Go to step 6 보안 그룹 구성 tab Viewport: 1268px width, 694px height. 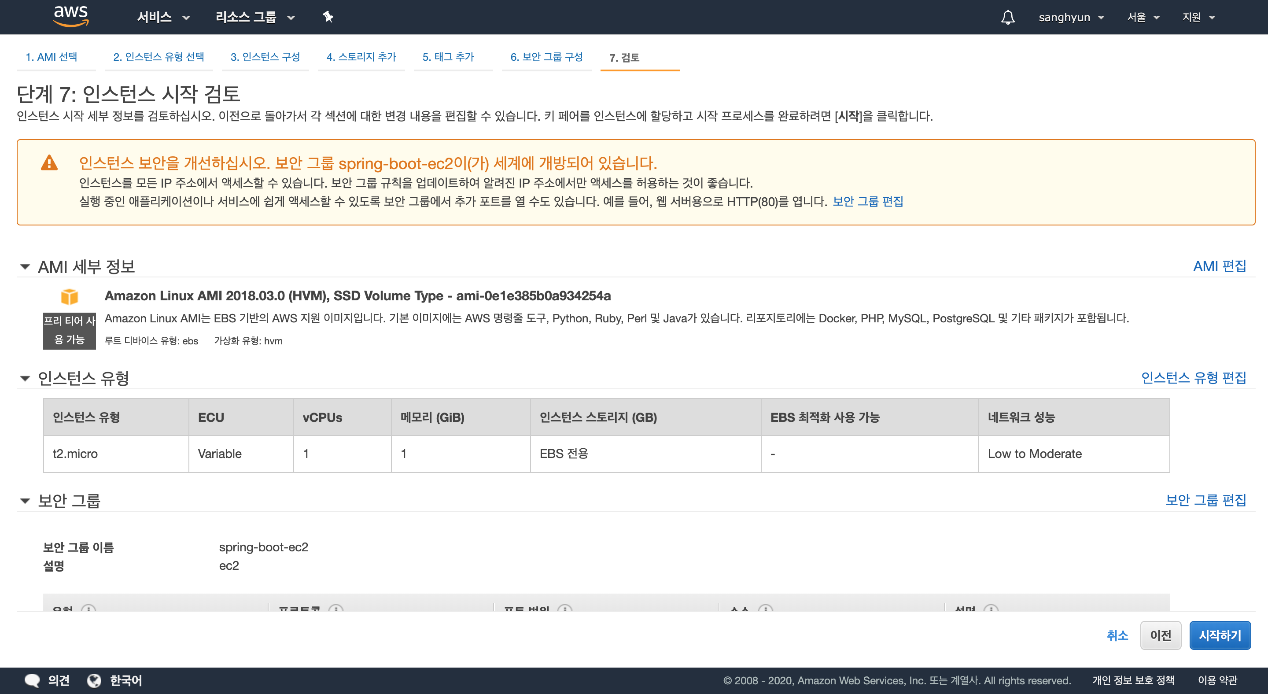coord(546,57)
